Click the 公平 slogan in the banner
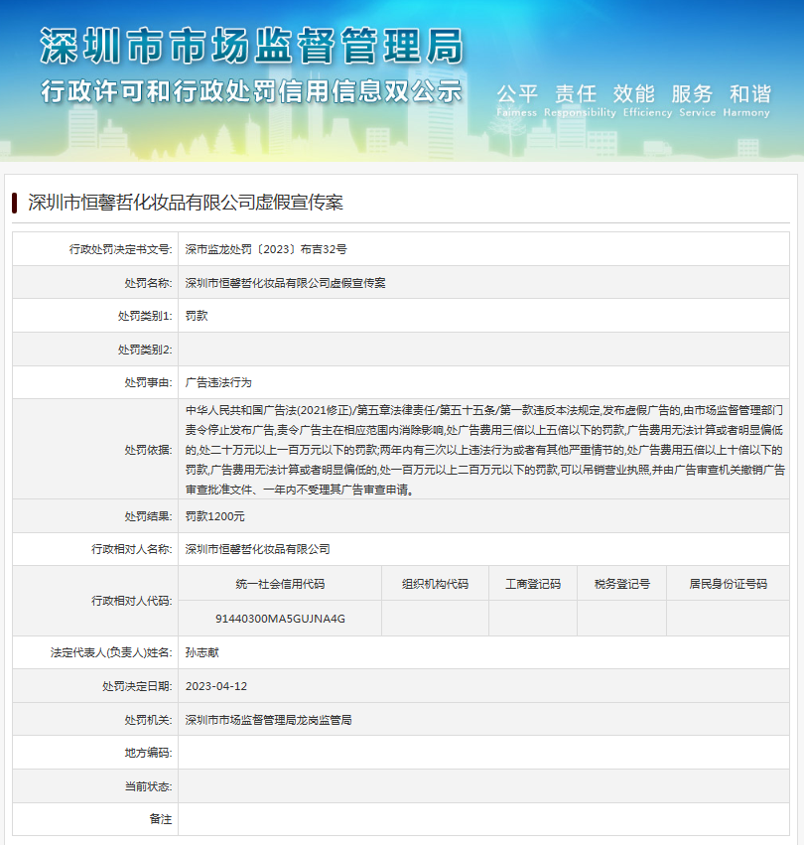This screenshot has width=804, height=845. 516,93
